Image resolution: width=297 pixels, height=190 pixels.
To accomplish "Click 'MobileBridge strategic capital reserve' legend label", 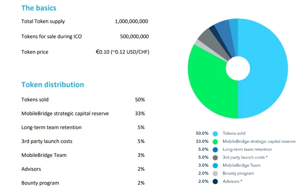I will tap(259, 141).
